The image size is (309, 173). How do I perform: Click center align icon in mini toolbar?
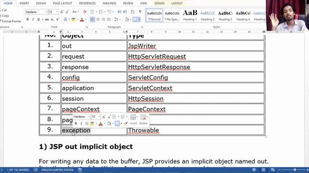click(x=86, y=124)
